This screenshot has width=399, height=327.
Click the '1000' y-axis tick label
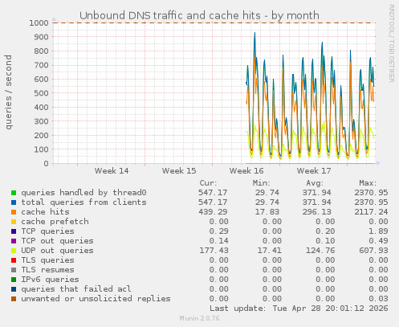[39, 23]
